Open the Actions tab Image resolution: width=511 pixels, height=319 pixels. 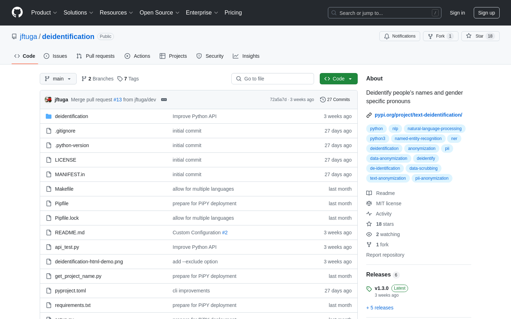137,56
